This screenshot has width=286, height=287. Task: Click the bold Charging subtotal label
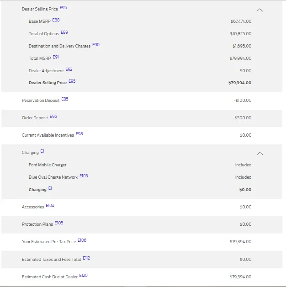(x=37, y=190)
